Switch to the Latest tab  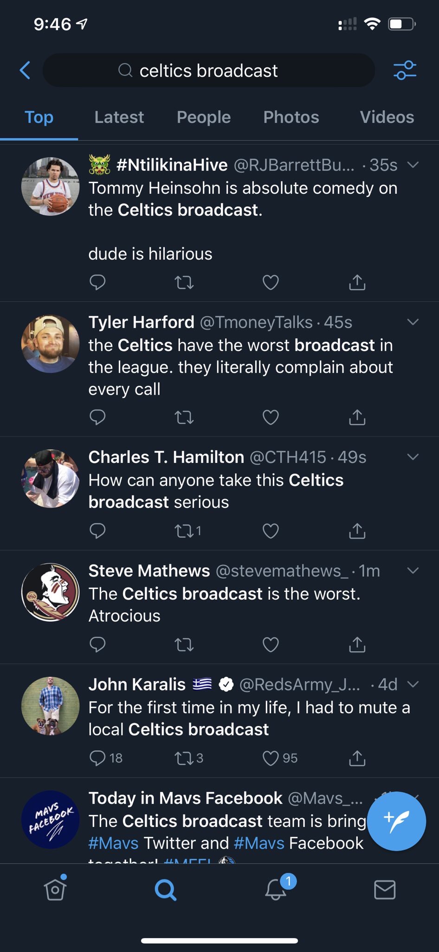[x=119, y=117]
